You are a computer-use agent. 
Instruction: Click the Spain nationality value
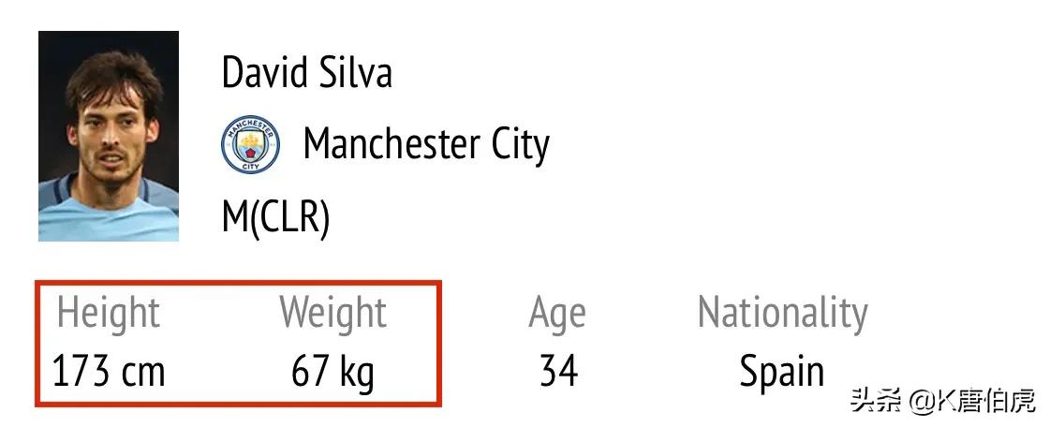click(782, 372)
